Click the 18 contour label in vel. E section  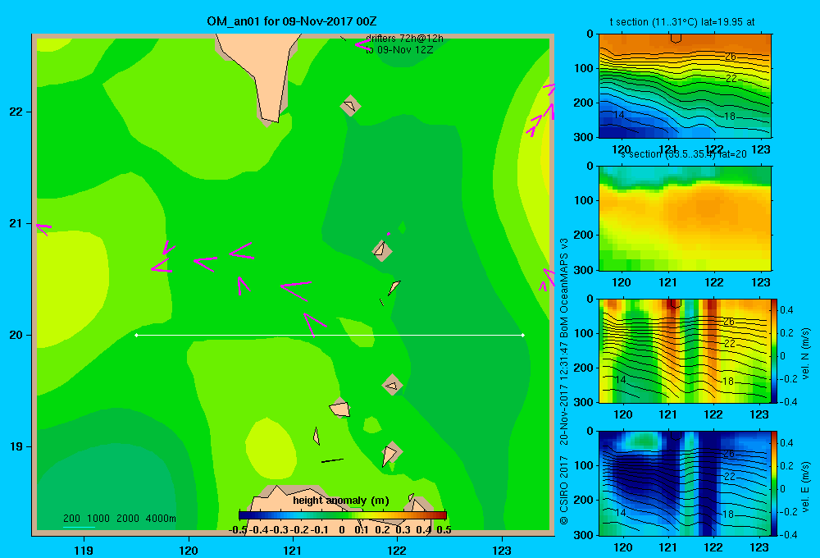click(x=728, y=515)
